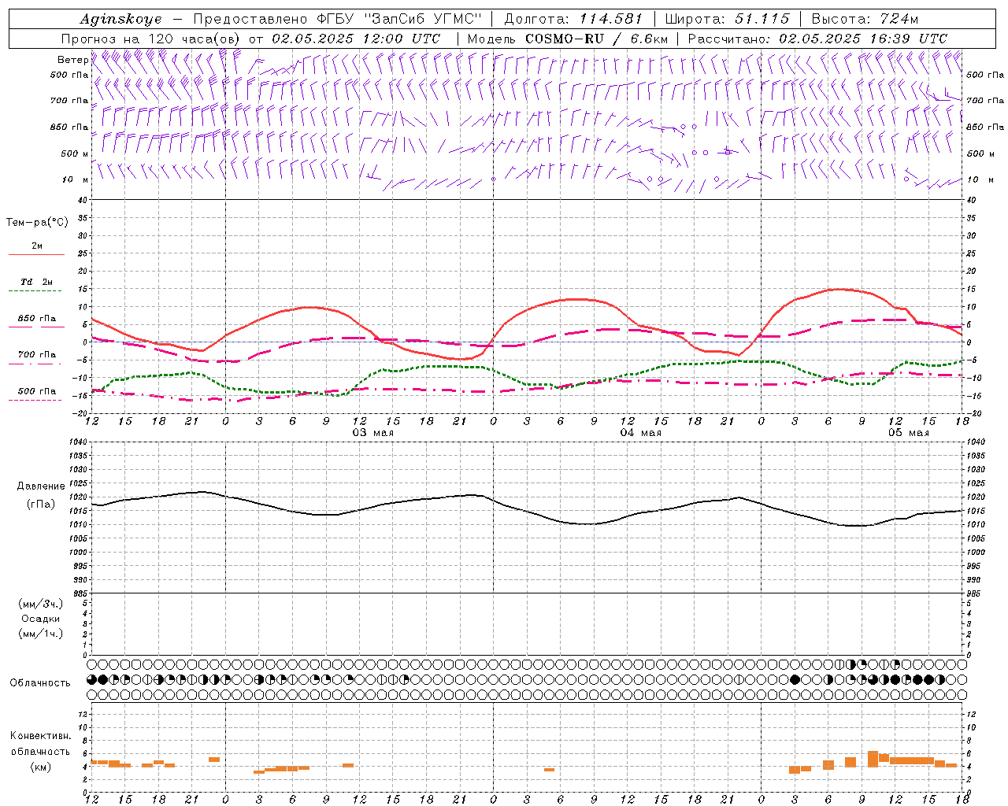The width and height of the screenshot is (1008, 806).
Task: Select the (мм/1ч.) precipitation unit label
Action: (x=41, y=634)
